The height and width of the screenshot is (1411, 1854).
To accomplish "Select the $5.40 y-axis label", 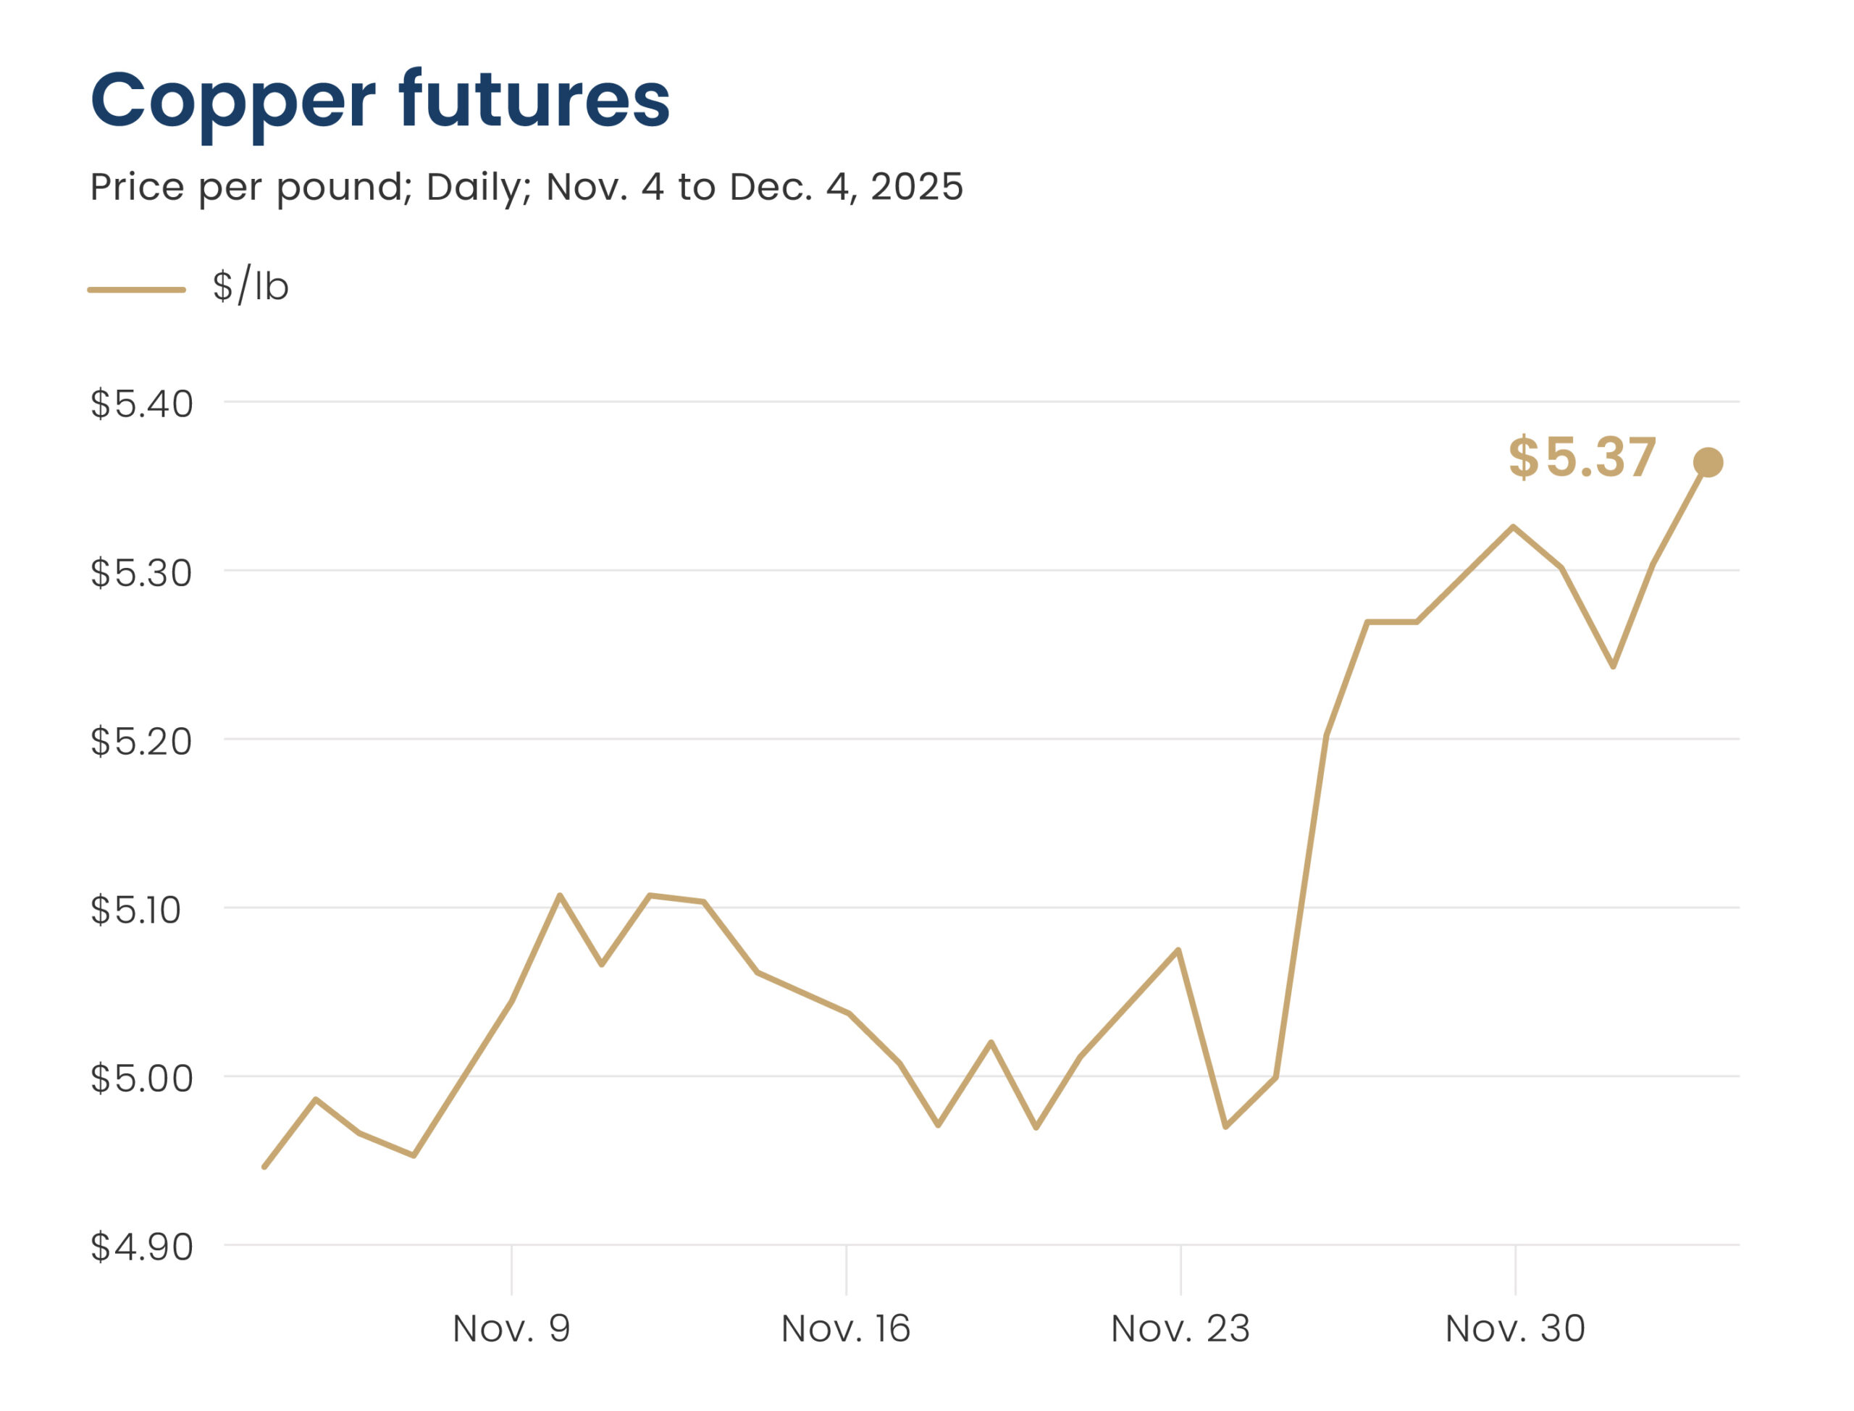I will click(x=142, y=404).
